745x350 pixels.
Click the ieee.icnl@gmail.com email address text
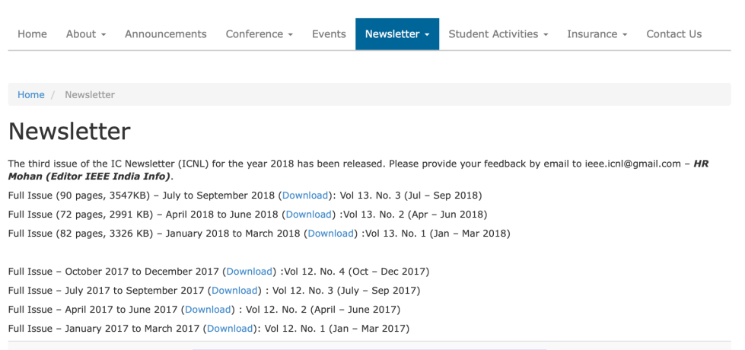632,164
